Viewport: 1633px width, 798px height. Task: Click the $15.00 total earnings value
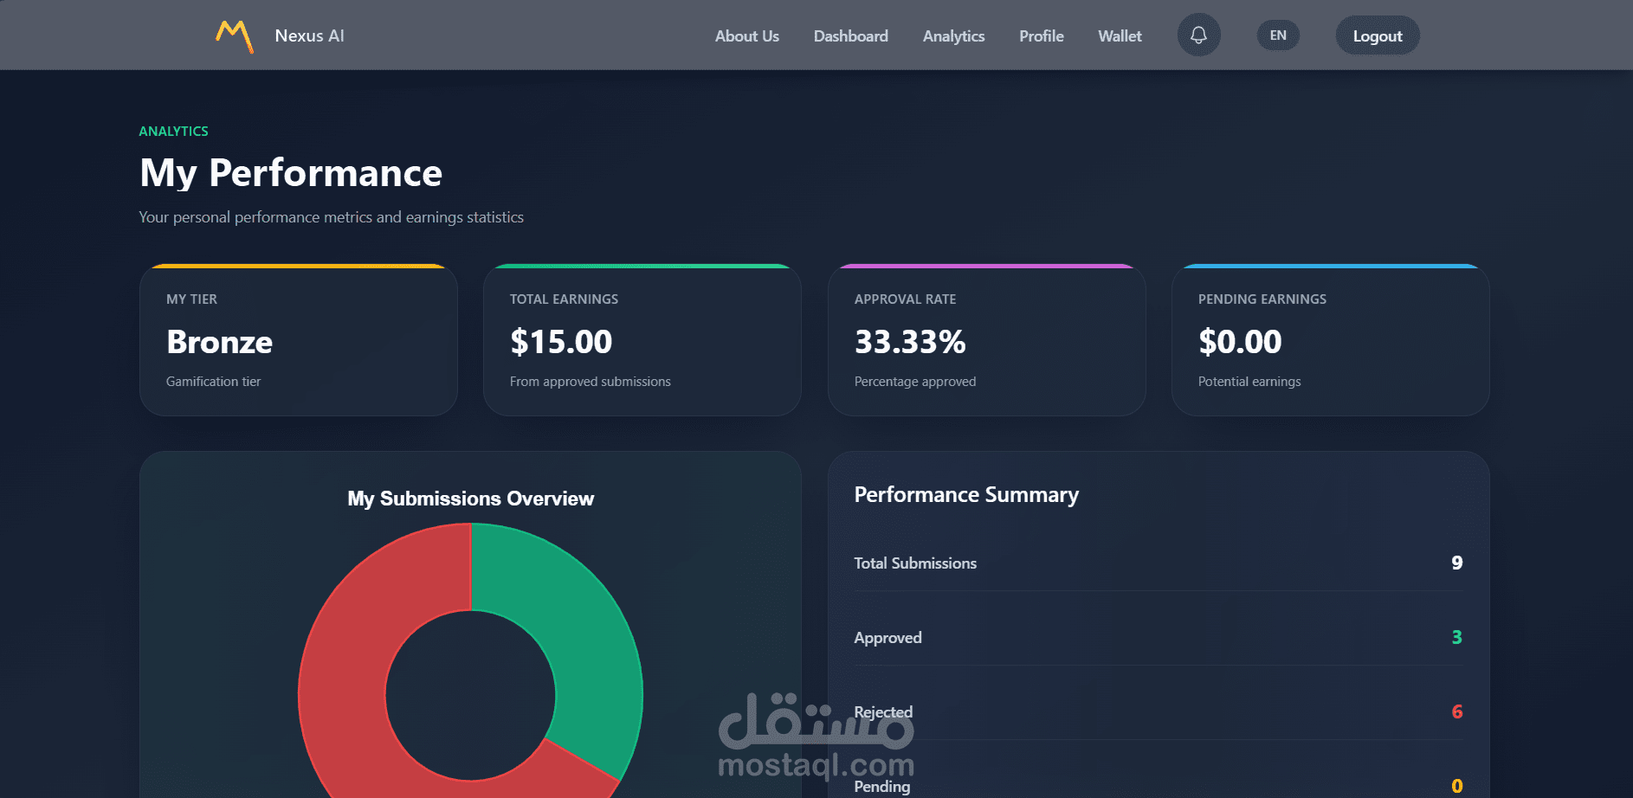[x=561, y=342]
